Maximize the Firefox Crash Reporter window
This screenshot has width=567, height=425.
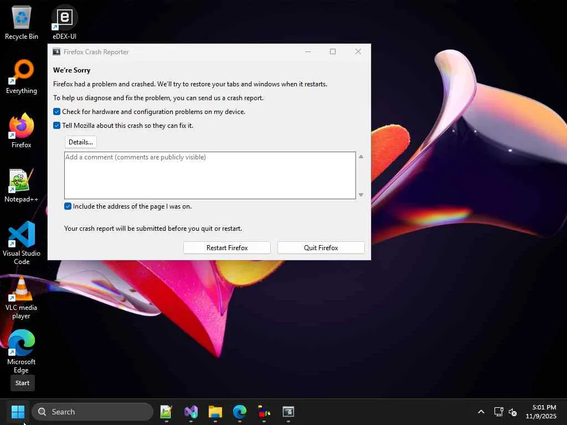(333, 51)
